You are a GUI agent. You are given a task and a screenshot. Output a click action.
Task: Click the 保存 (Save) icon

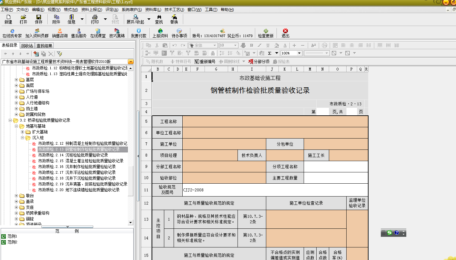(38, 19)
